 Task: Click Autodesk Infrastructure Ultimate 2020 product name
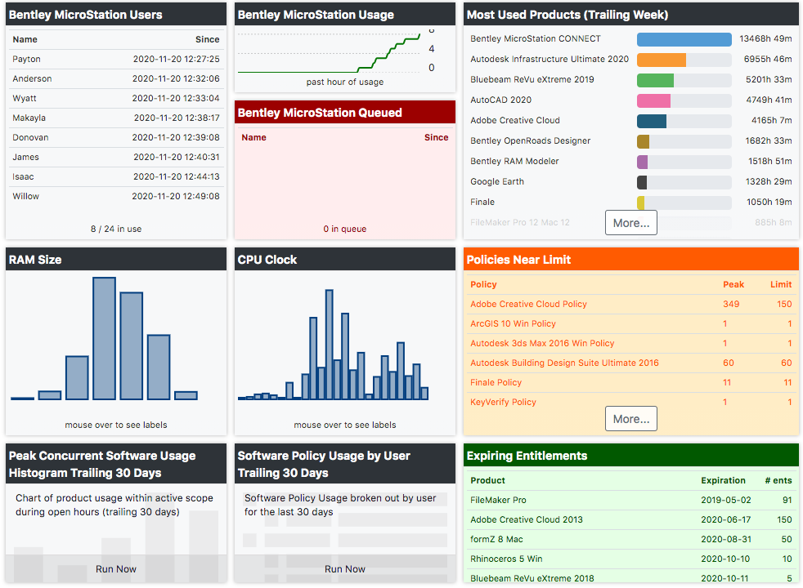click(550, 60)
